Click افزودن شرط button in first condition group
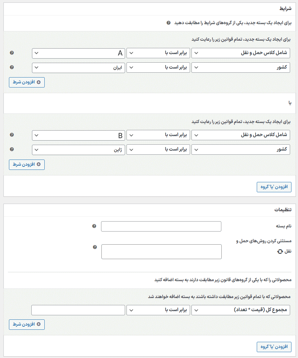298x358 pixels. point(27,82)
